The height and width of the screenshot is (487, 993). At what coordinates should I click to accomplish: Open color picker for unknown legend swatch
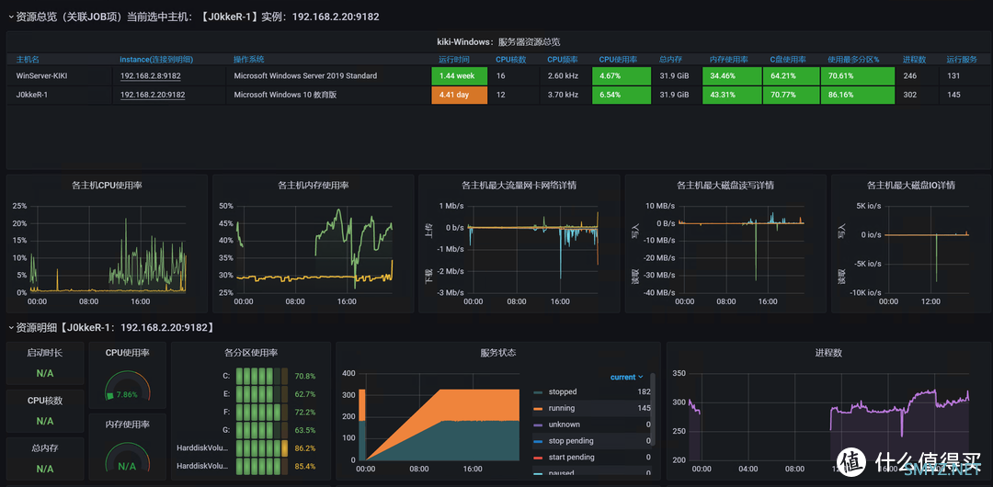pos(538,425)
